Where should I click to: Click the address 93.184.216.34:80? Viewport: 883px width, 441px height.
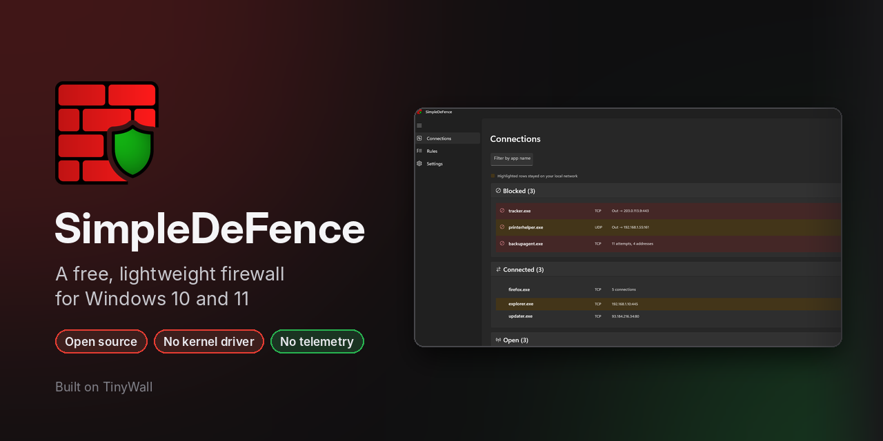[x=626, y=316]
